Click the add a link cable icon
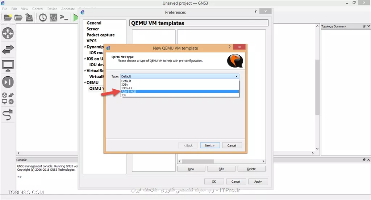Viewport: 371px width, 200px height. [8, 115]
